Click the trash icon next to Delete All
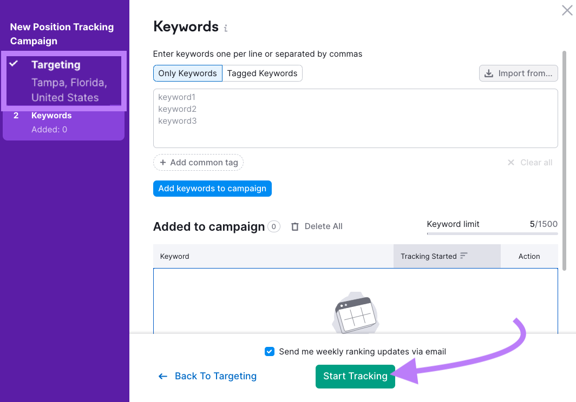576x402 pixels. point(295,226)
